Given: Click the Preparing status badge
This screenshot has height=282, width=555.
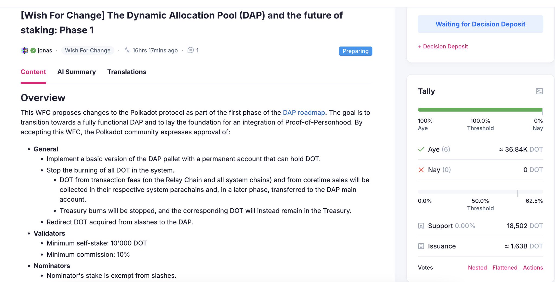Looking at the screenshot, I should (356, 51).
